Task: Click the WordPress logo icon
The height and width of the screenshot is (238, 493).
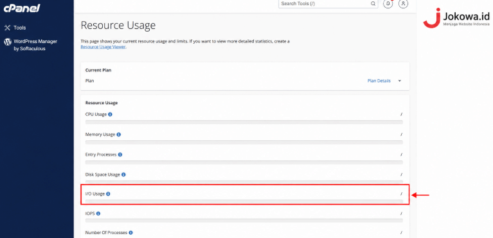Action: 8,42
